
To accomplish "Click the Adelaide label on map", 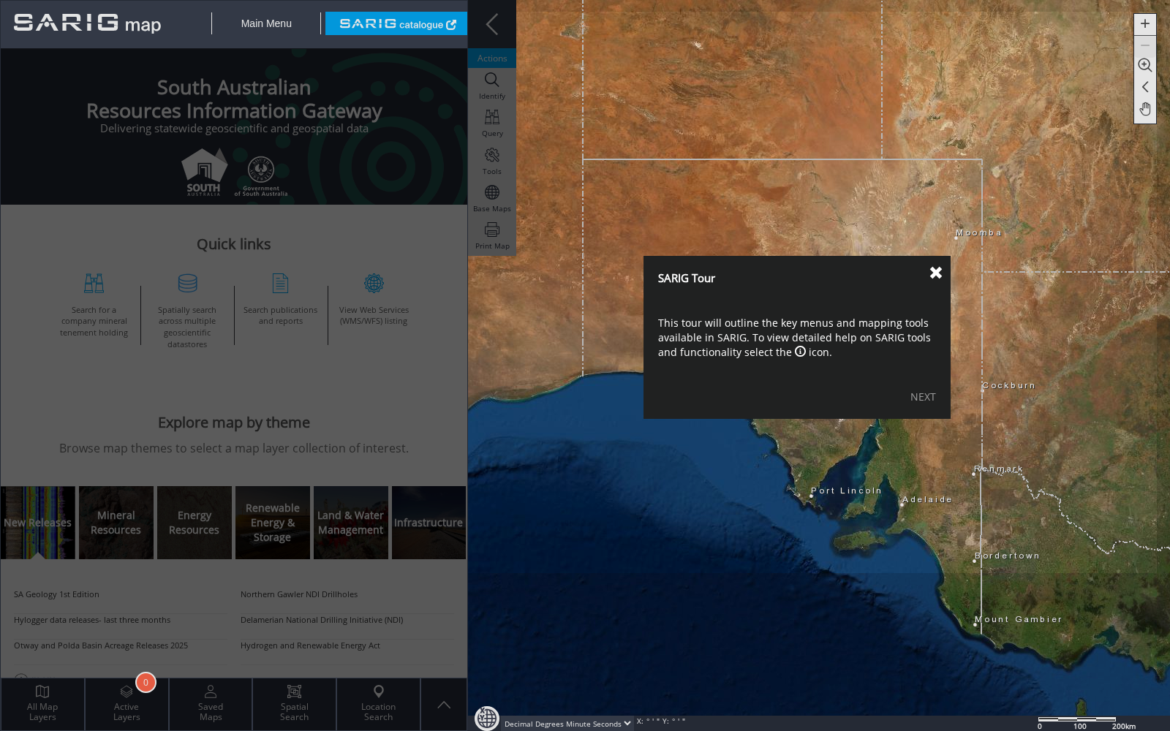I will click(x=927, y=499).
